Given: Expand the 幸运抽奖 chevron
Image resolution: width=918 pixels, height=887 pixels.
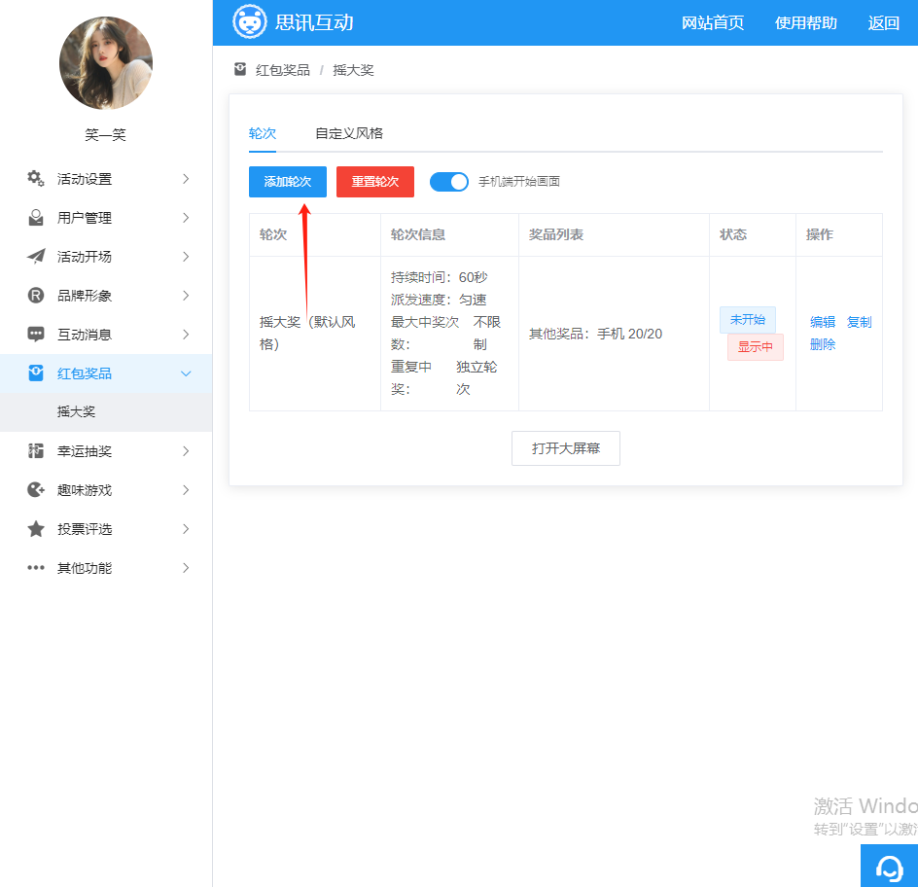Looking at the screenshot, I should (x=186, y=451).
